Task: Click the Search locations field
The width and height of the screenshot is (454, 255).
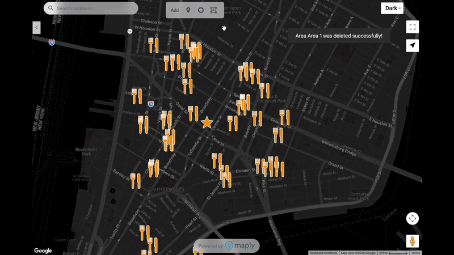Action: pyautogui.click(x=94, y=8)
